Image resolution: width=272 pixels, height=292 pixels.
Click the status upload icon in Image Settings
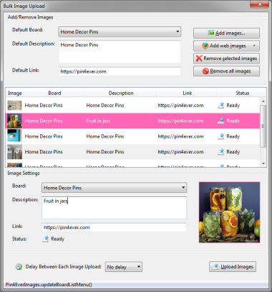click(46, 238)
